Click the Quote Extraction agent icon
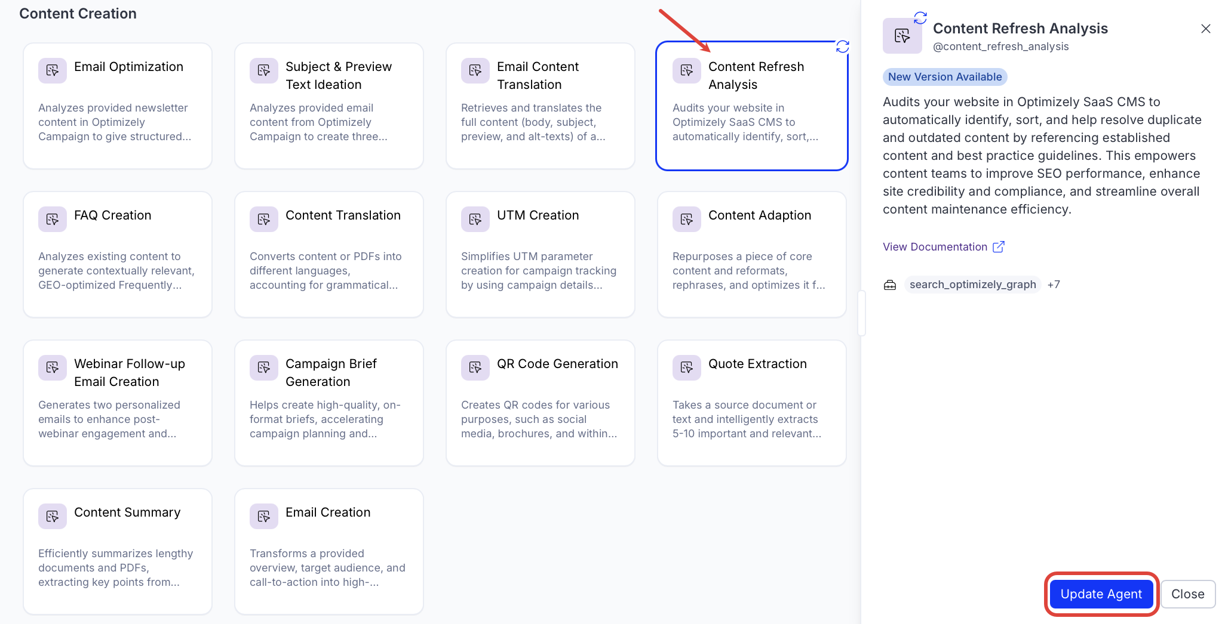Image resolution: width=1228 pixels, height=624 pixels. pyautogui.click(x=686, y=367)
